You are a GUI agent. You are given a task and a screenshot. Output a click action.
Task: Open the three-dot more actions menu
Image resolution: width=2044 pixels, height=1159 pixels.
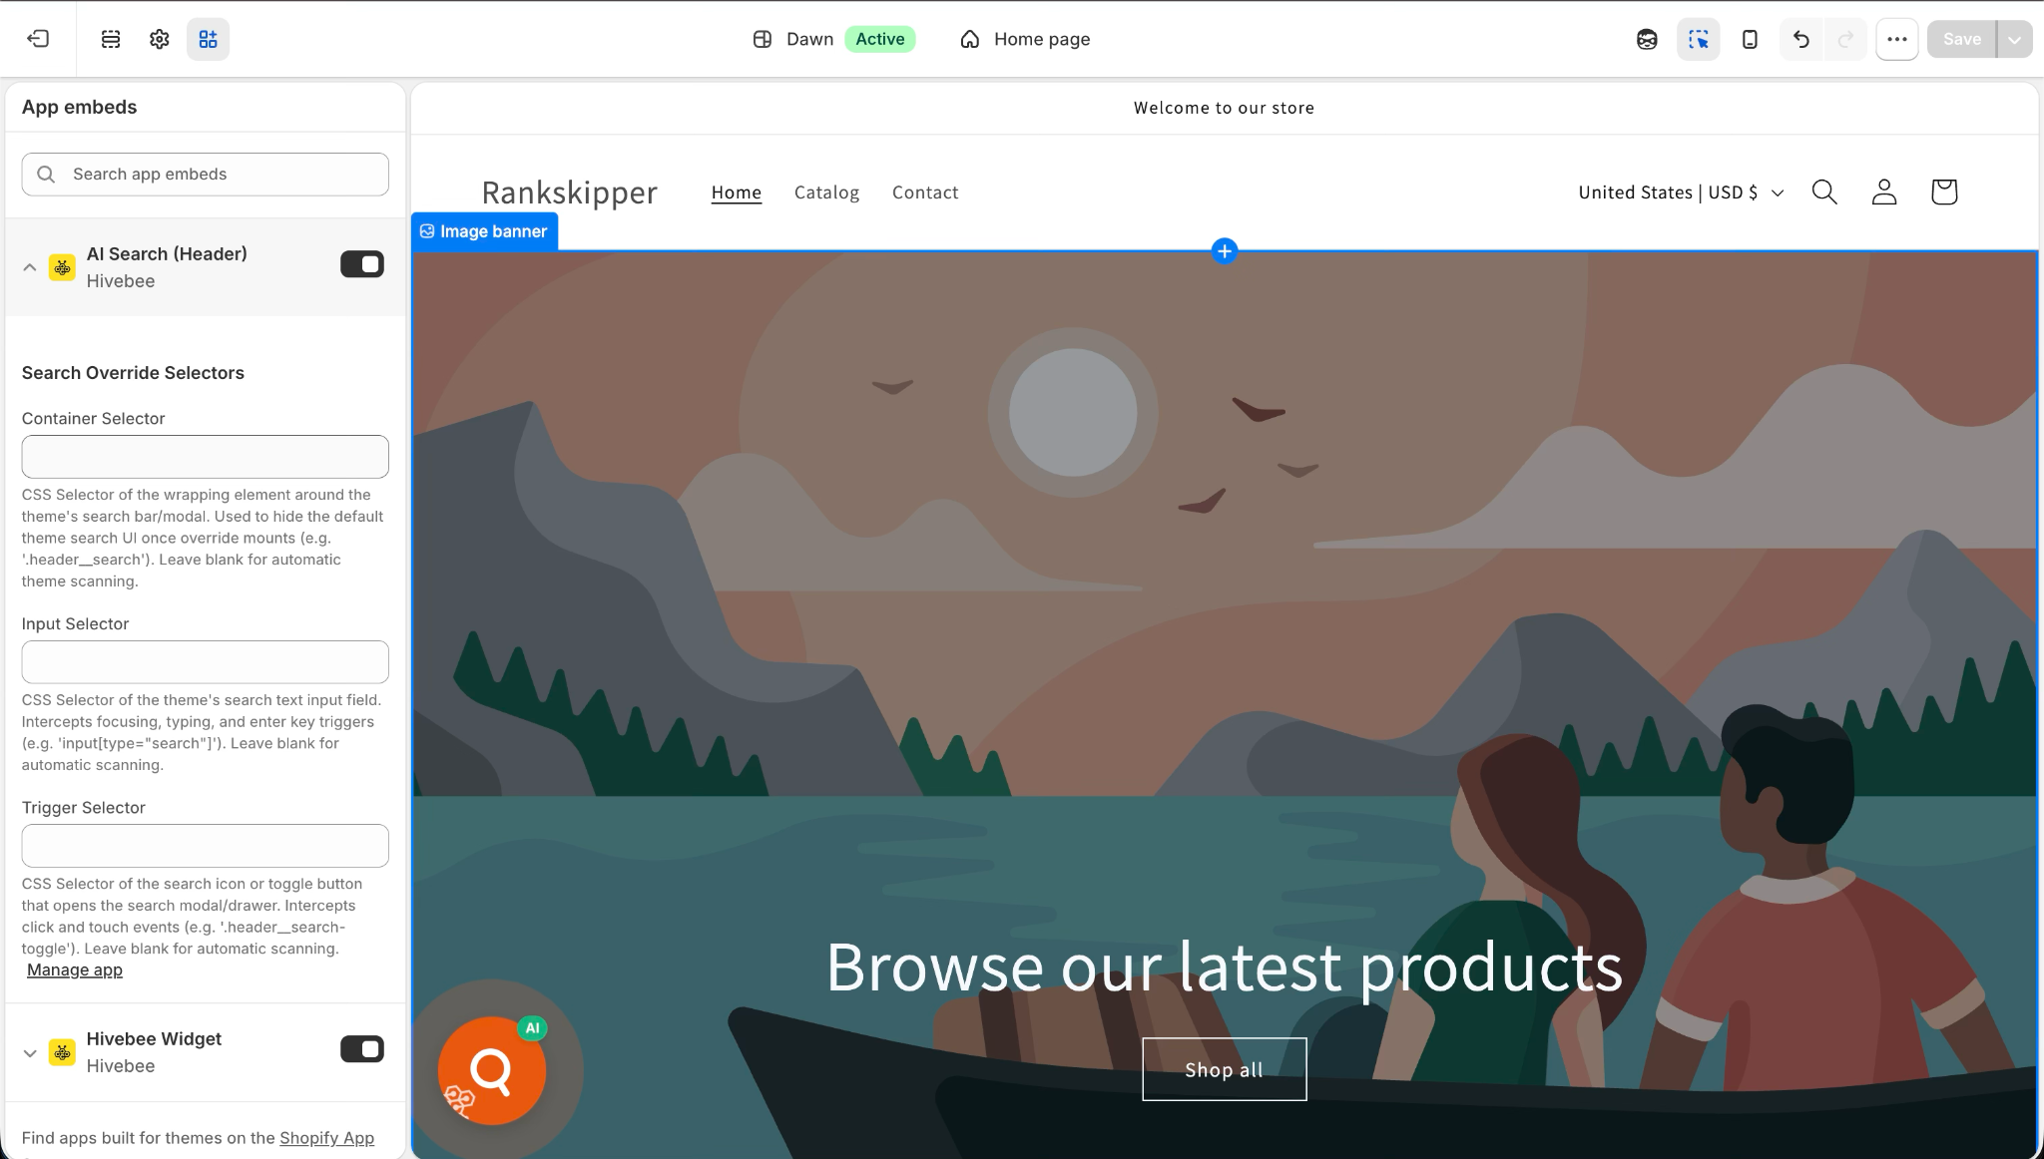(x=1897, y=39)
